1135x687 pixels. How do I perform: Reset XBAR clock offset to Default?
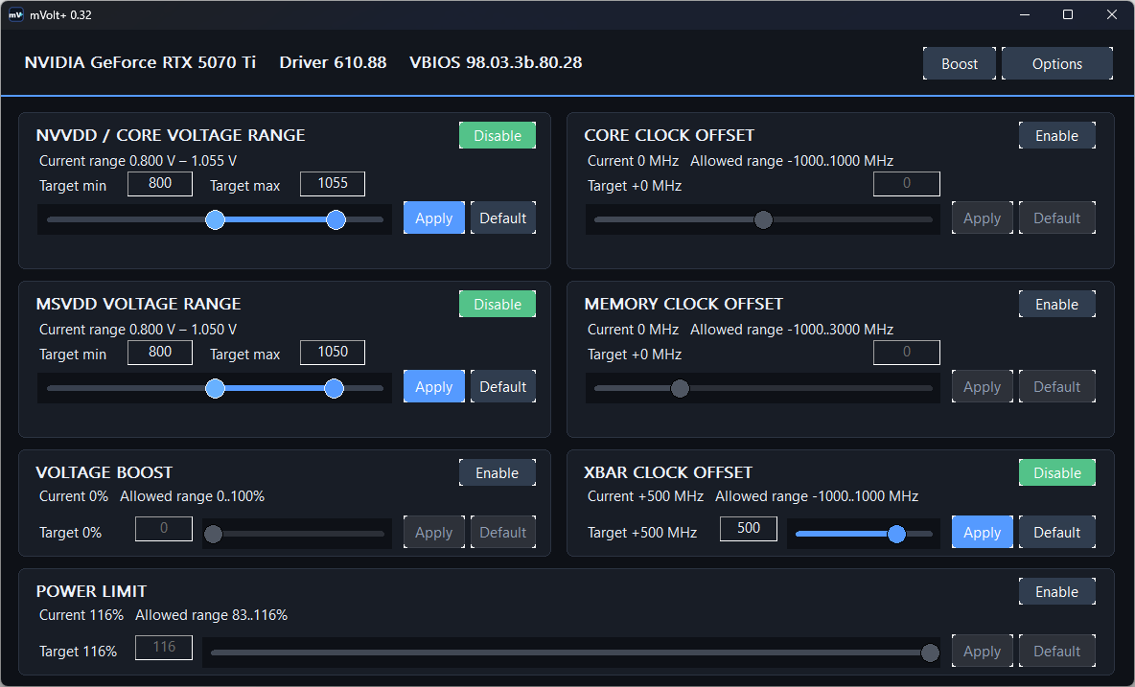[1056, 532]
